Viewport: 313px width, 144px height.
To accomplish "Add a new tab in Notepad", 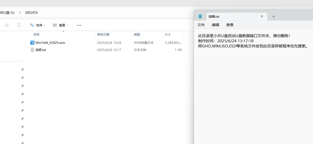I will pyautogui.click(x=273, y=16).
